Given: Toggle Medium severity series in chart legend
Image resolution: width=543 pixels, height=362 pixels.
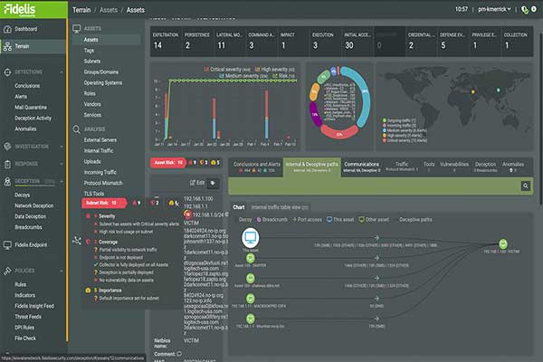Looking at the screenshot, I should click(208, 77).
